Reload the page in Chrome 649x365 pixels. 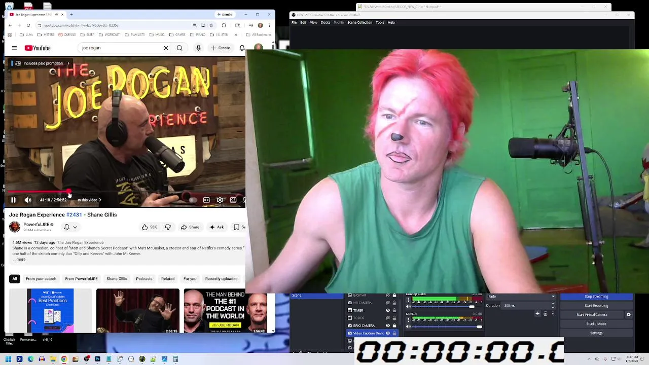[x=28, y=25]
